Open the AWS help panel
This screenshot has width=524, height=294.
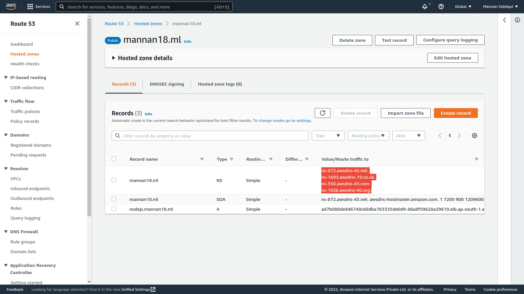click(x=441, y=6)
